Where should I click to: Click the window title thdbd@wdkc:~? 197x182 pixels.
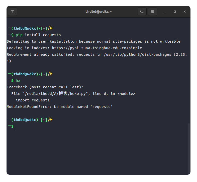pyautogui.click(x=98, y=12)
